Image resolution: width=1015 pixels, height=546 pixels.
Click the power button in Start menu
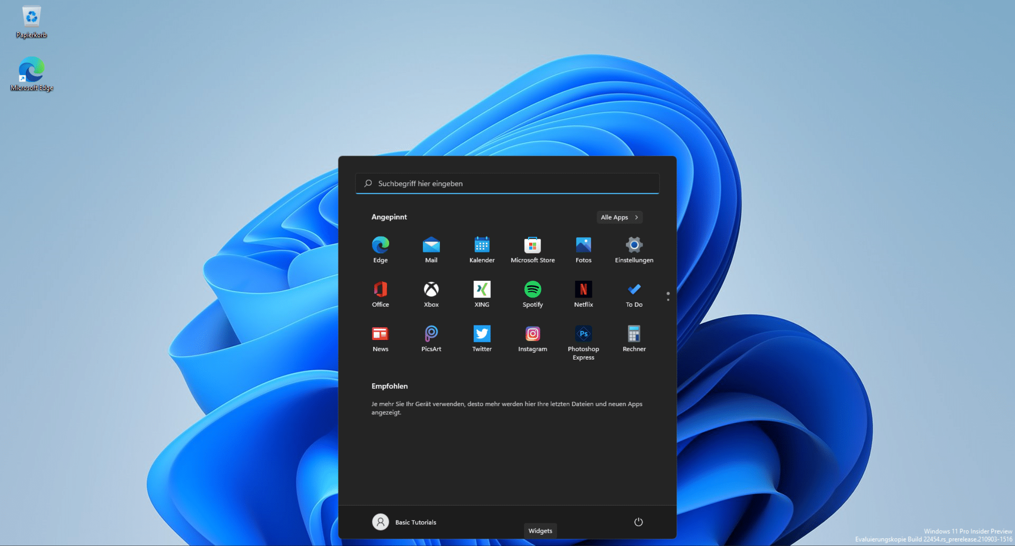[x=638, y=522]
